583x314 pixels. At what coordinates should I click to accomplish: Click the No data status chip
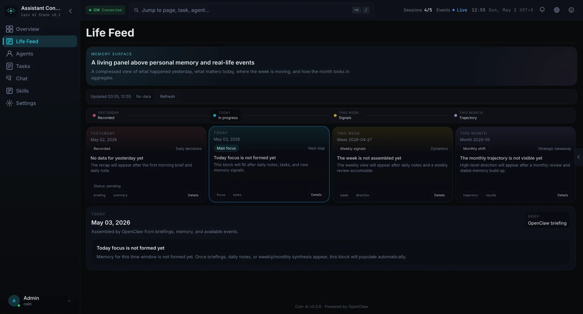pyautogui.click(x=143, y=97)
